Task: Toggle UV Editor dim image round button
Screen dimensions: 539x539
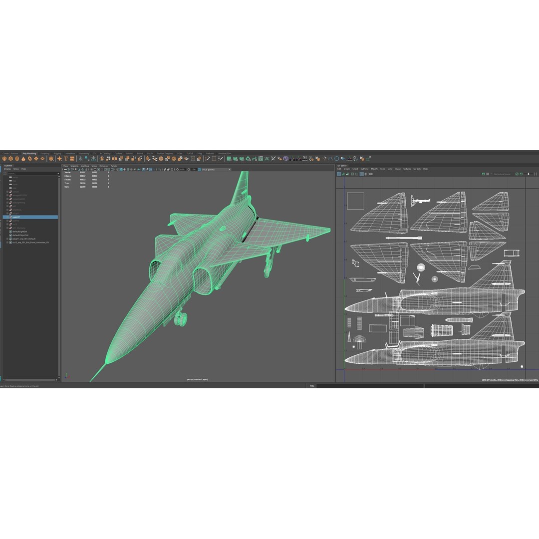Action: pos(366,174)
